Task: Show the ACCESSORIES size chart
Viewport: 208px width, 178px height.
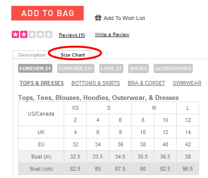Action: tap(173, 68)
